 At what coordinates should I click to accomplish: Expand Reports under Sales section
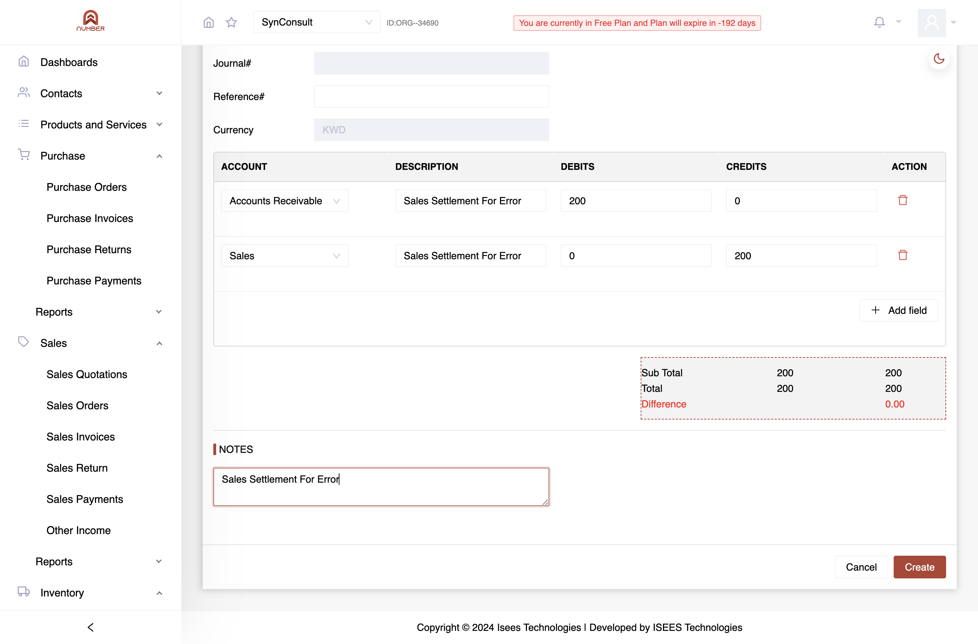(x=99, y=561)
